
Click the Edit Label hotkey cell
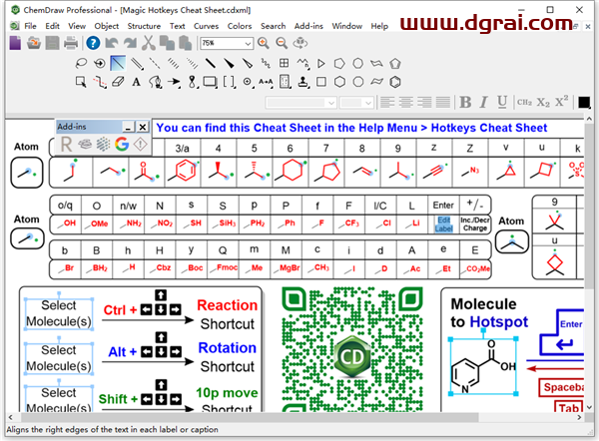443,223
